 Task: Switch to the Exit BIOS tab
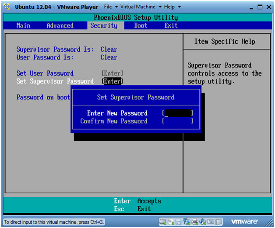coord(171,25)
